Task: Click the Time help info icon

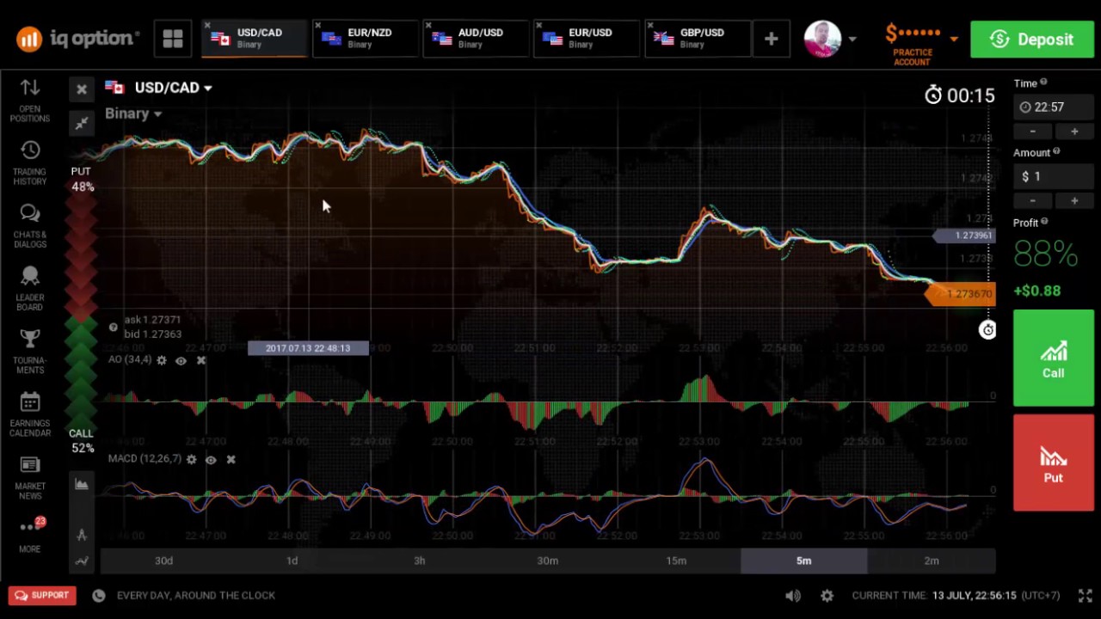Action: 1043,83
